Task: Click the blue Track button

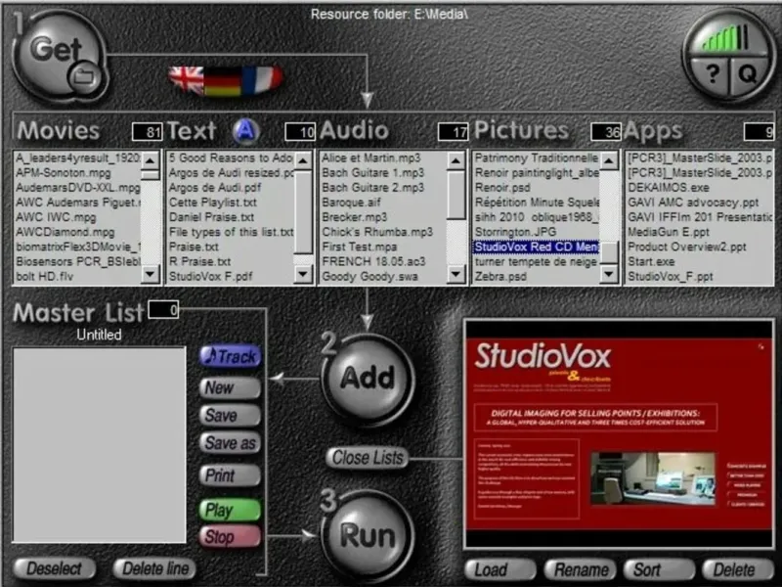Action: pyautogui.click(x=231, y=356)
